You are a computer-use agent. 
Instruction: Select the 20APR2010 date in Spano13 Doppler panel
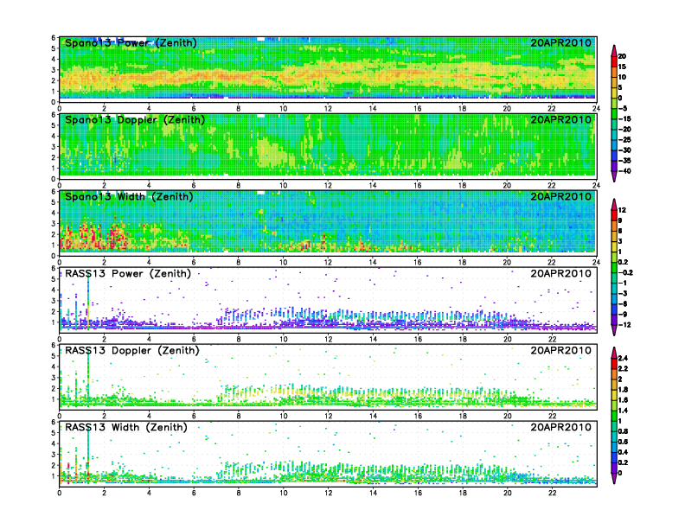tap(560, 119)
